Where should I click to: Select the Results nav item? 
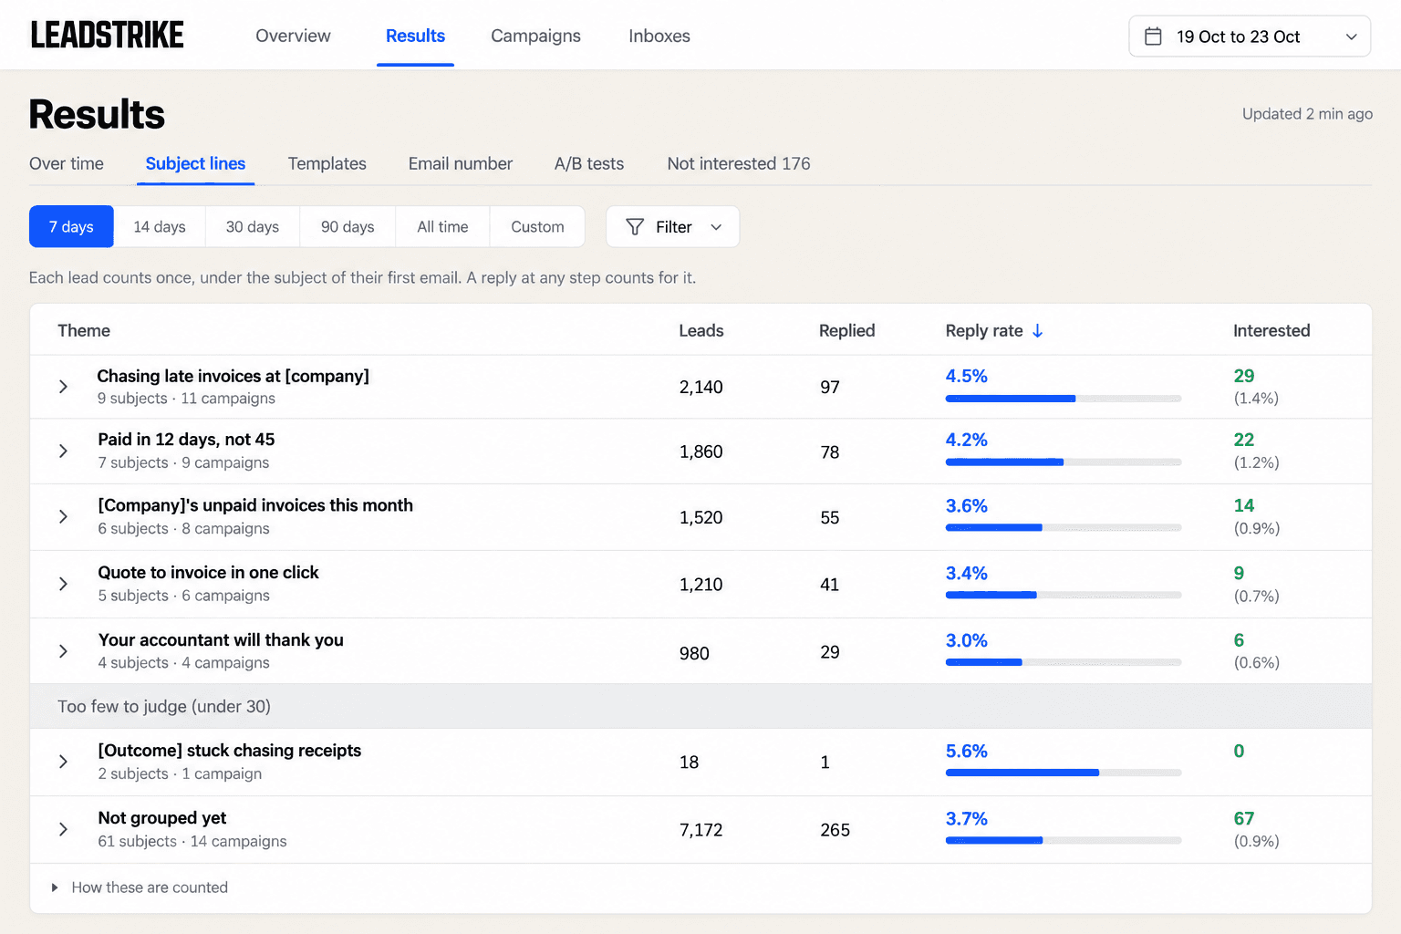click(415, 36)
